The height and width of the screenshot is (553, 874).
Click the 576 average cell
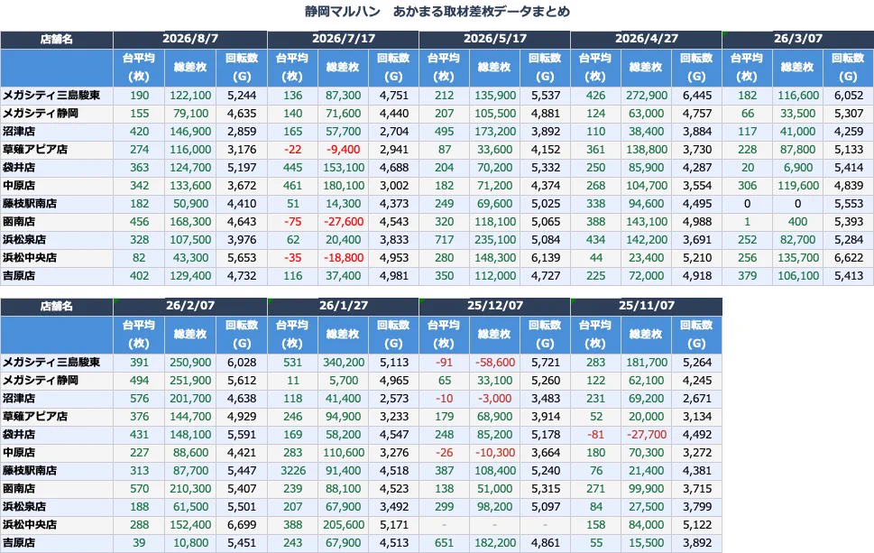(139, 399)
